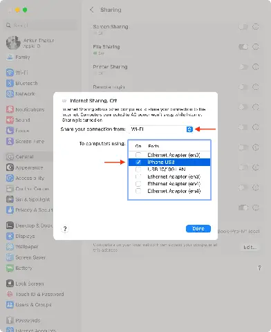Open Wi-Fi settings from the sidebar icon
Screen dimensions: 271x332
pyautogui.click(x=10, y=73)
